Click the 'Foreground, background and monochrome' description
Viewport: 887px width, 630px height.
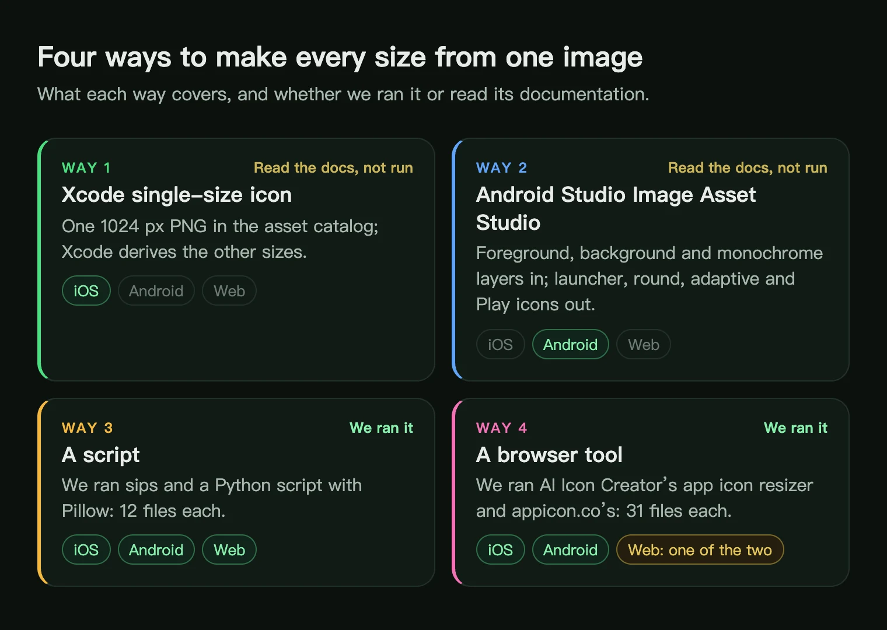coord(649,279)
